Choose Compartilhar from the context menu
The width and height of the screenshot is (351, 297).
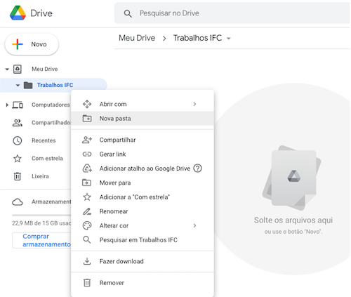(x=143, y=140)
